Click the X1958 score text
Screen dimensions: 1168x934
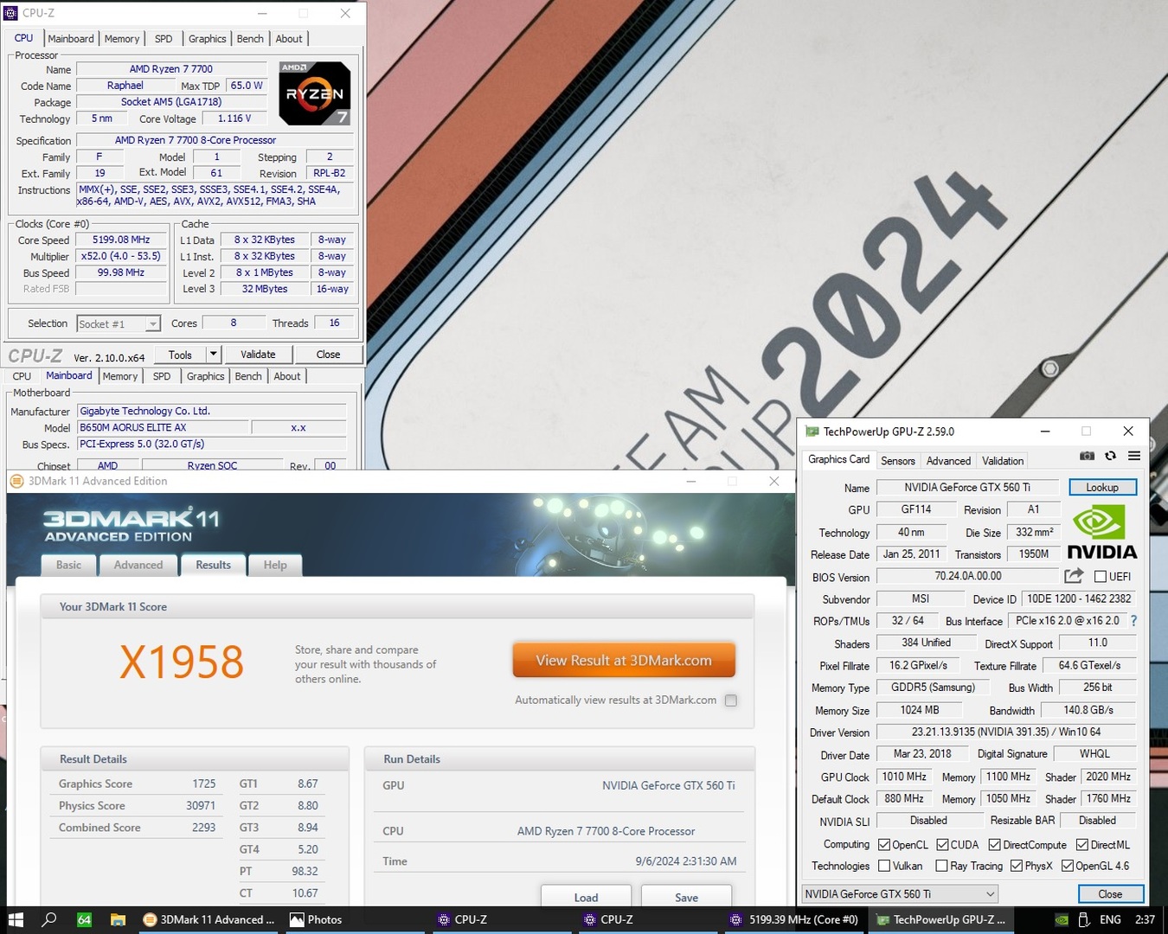(x=182, y=662)
